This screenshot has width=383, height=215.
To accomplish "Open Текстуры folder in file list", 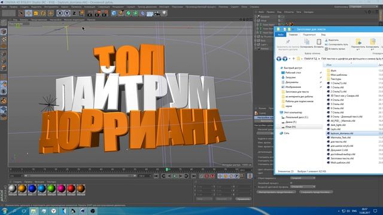I will (334, 79).
